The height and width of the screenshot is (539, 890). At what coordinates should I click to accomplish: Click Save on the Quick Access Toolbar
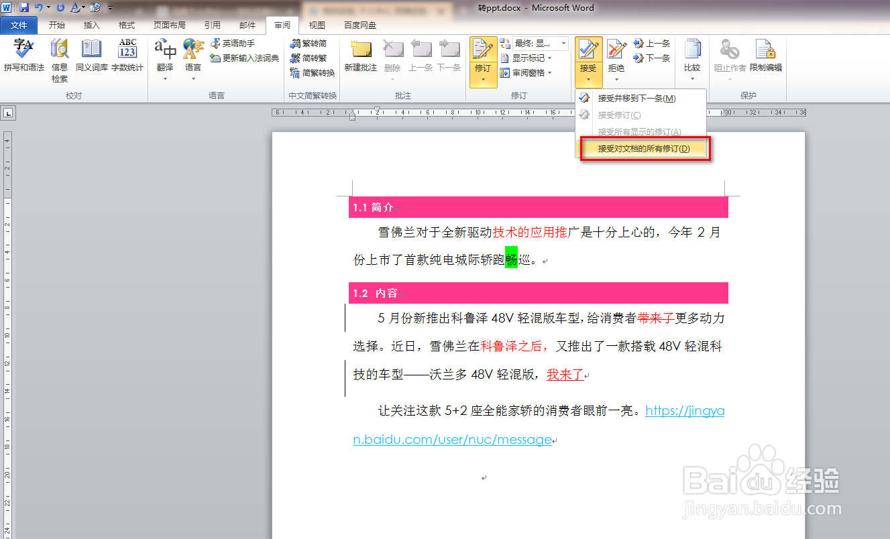25,7
